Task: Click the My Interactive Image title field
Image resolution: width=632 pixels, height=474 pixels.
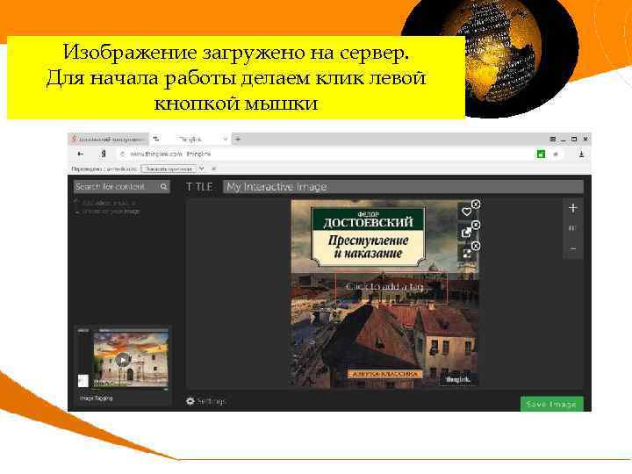Action: click(x=403, y=187)
